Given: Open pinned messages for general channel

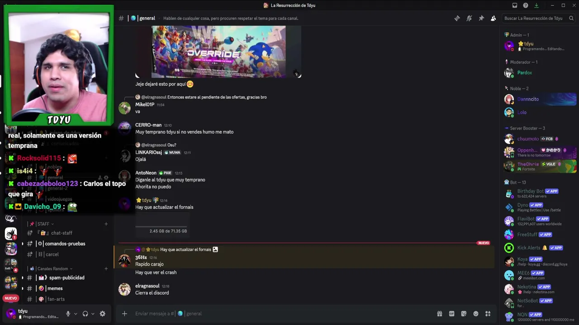Looking at the screenshot, I should [481, 18].
